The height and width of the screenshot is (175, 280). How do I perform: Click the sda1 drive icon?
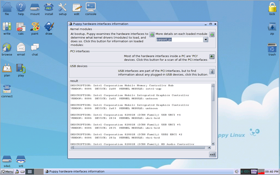7,161
